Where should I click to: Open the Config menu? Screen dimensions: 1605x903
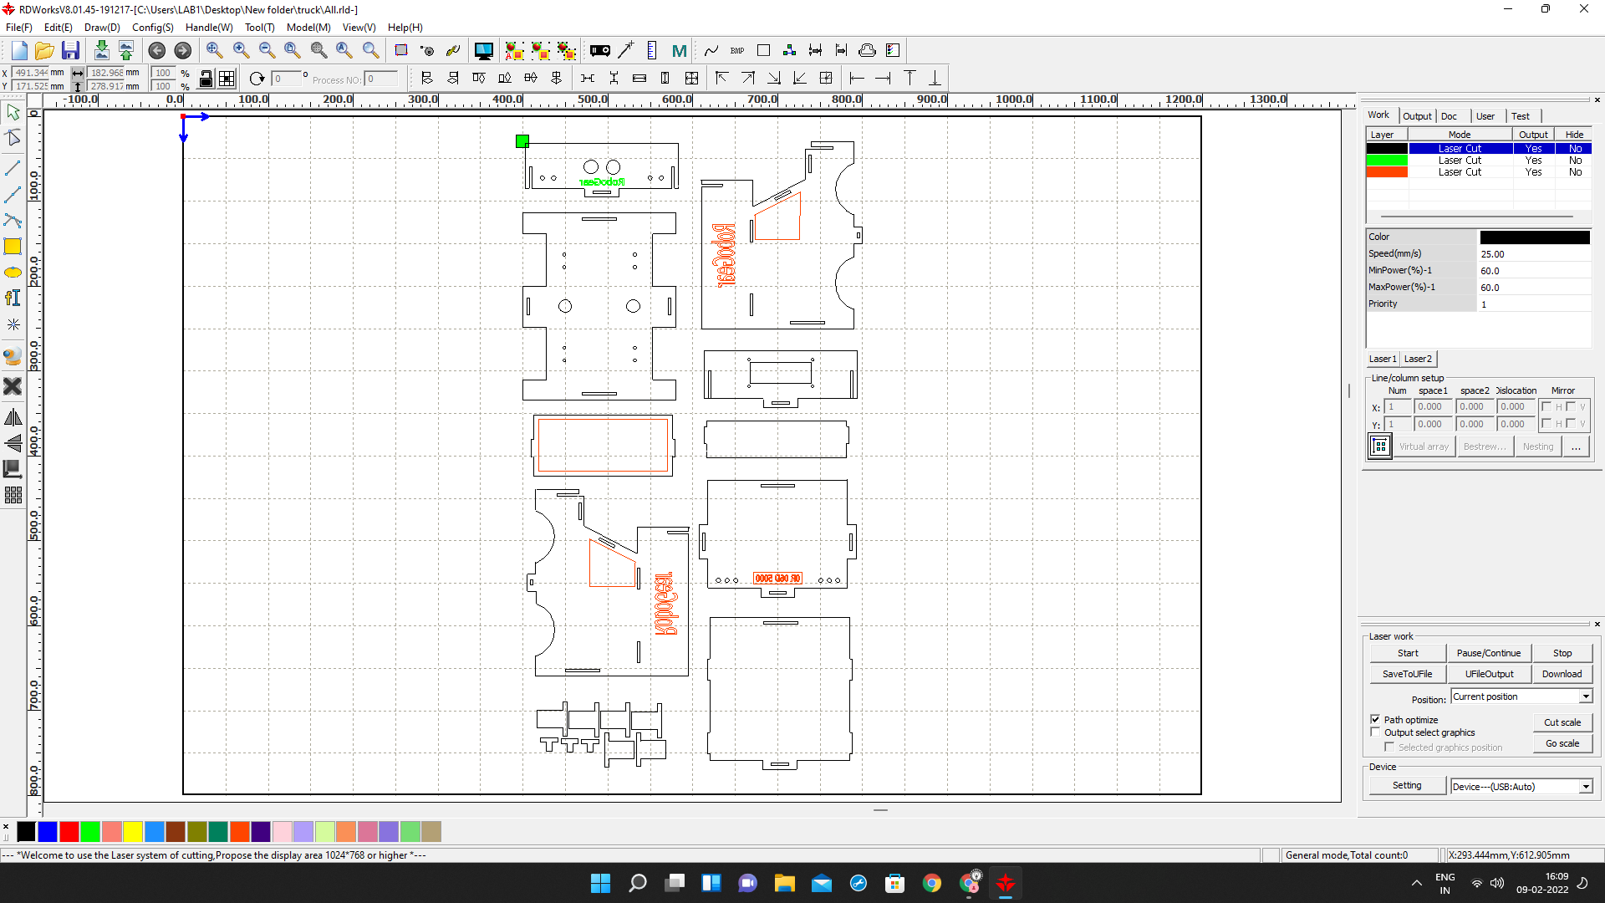point(152,28)
